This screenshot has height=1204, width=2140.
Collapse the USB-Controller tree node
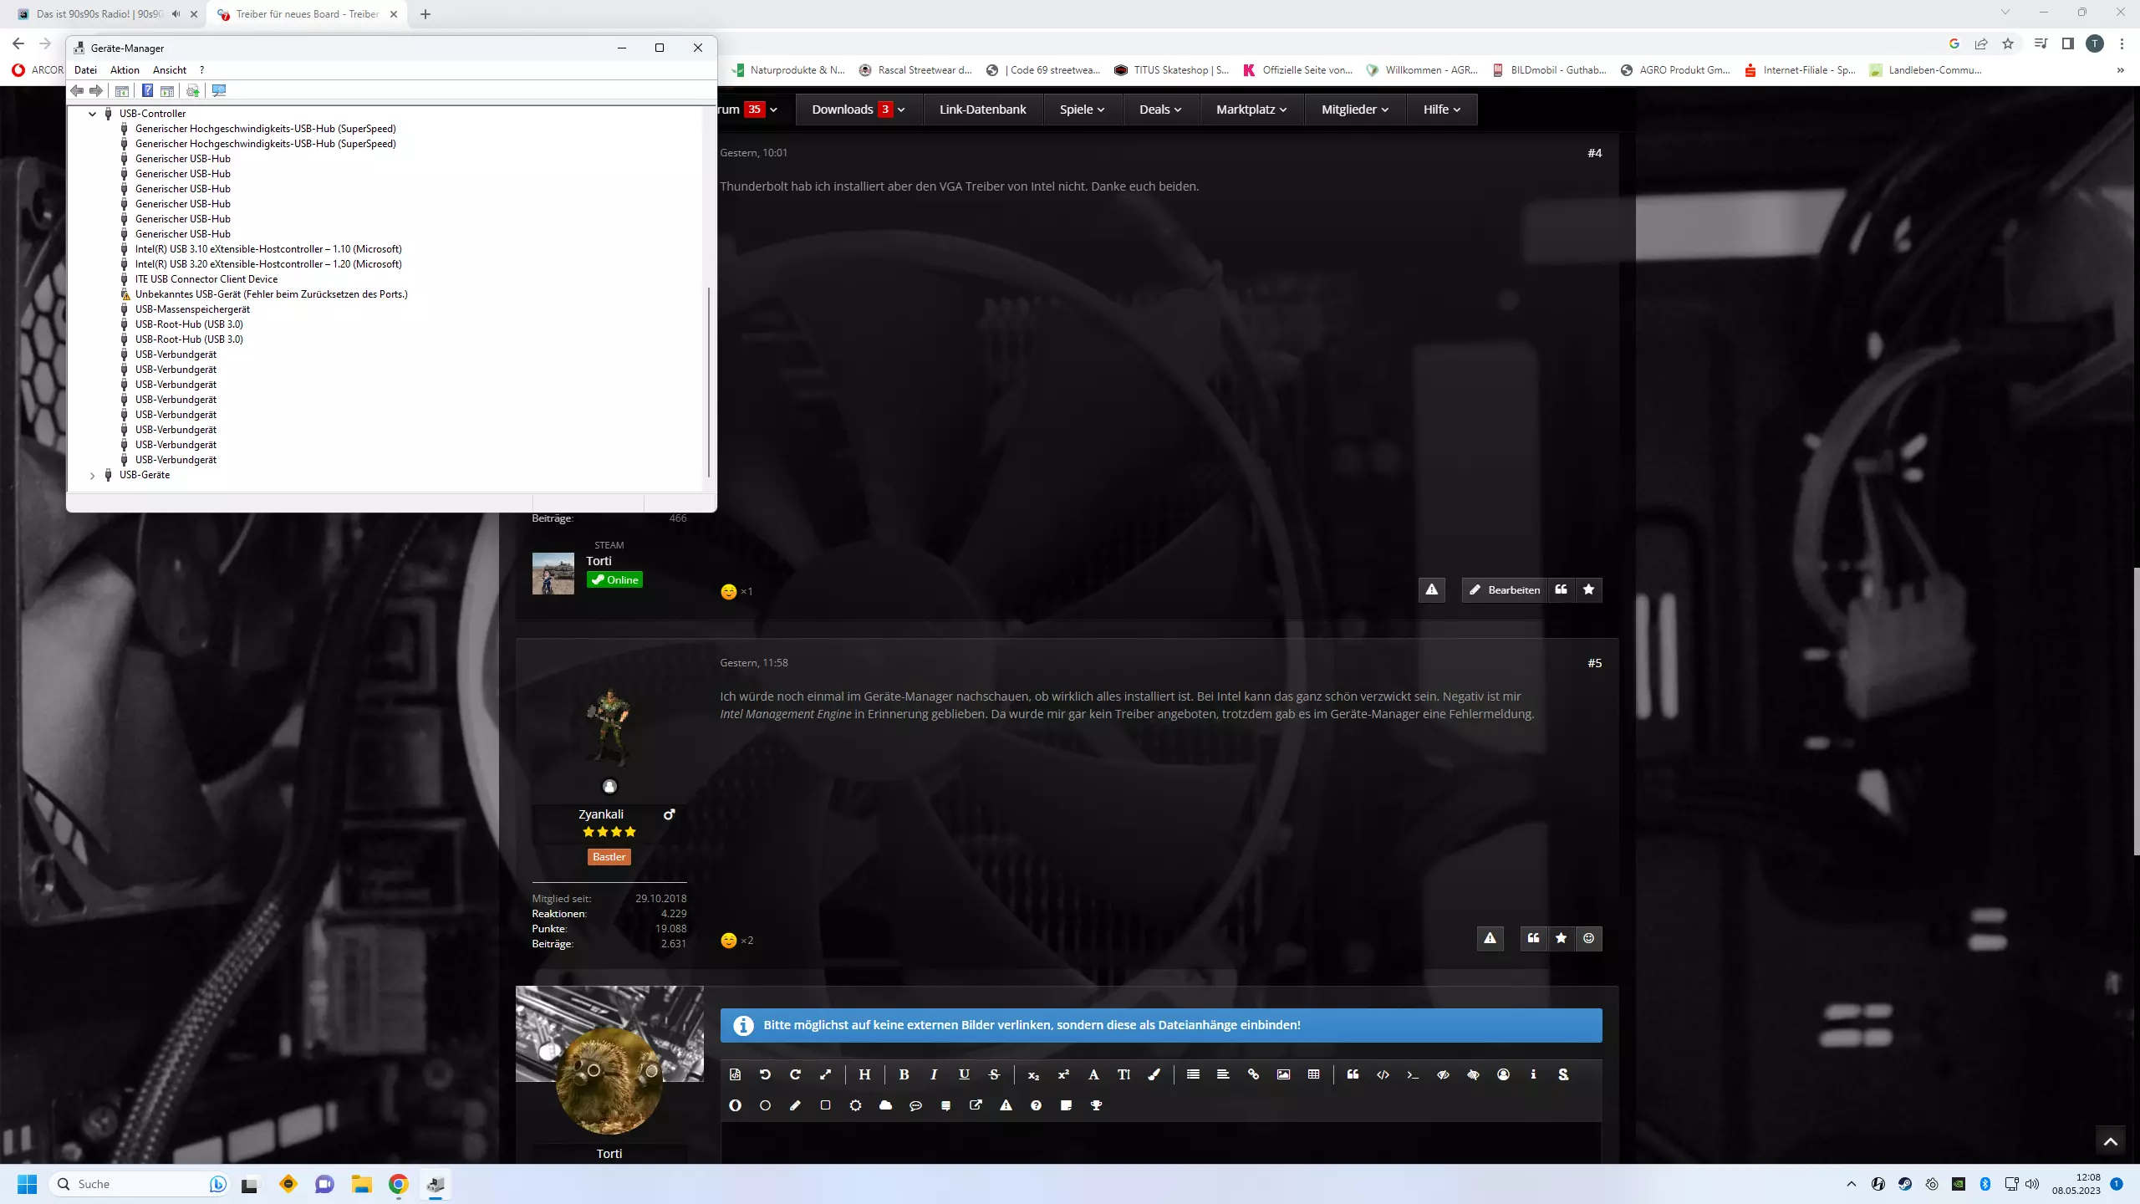coord(93,114)
